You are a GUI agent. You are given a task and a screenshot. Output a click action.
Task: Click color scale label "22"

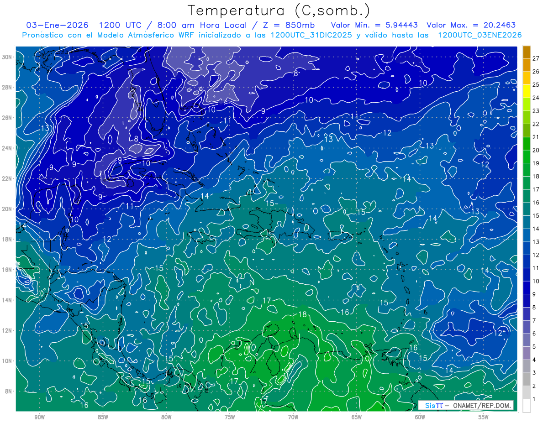point(536,124)
